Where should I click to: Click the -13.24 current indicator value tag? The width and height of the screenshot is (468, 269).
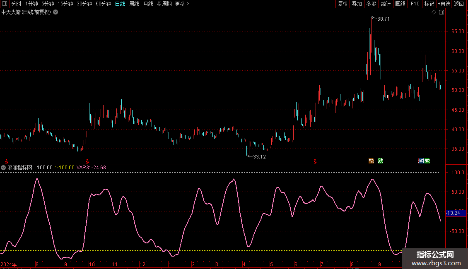click(456, 213)
